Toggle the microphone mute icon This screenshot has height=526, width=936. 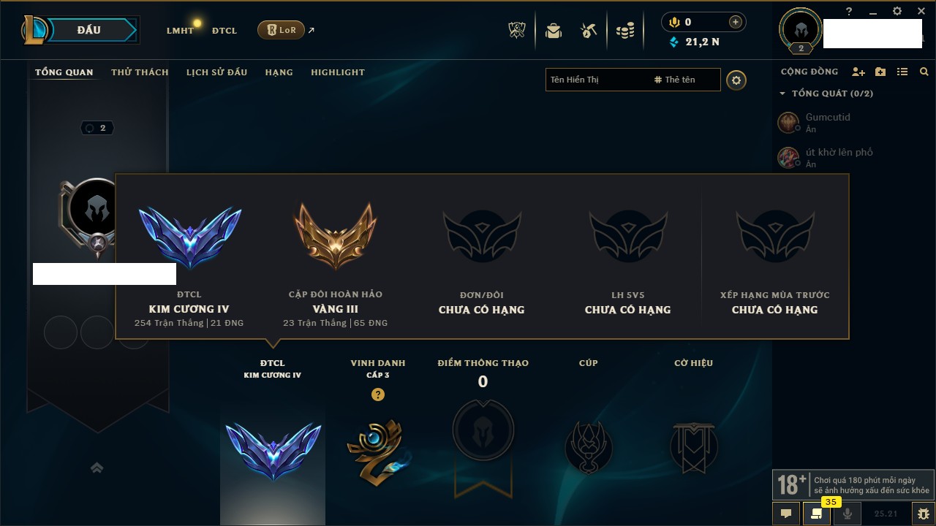848,514
